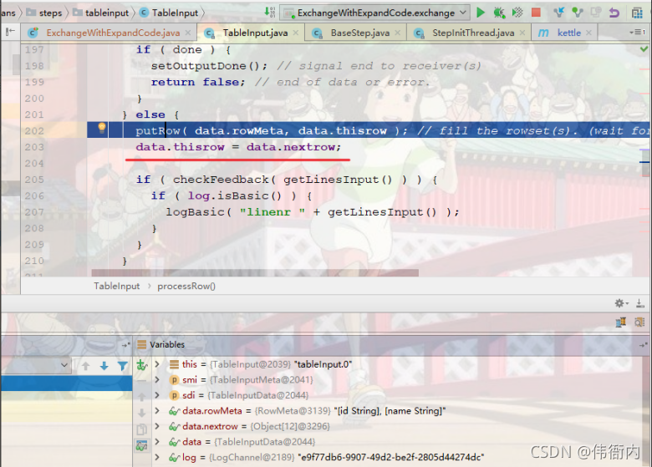Show hidden tabs list dropdown
The image size is (652, 467).
(637, 32)
